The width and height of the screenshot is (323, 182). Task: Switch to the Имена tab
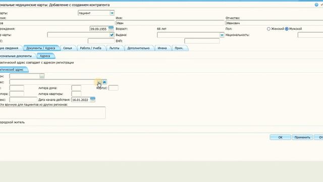click(x=162, y=48)
